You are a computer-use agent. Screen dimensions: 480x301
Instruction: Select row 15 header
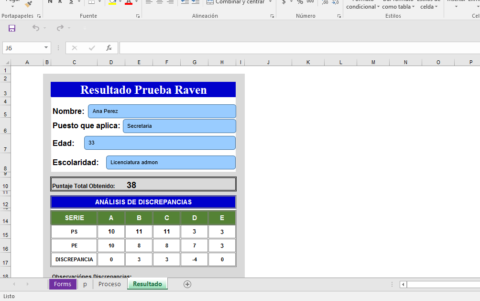(x=5, y=232)
